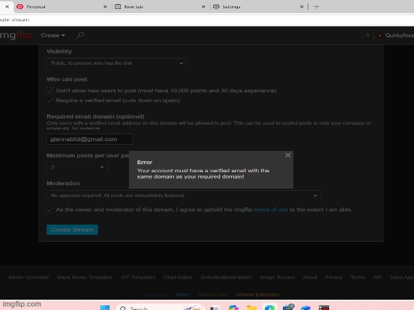This screenshot has width=414, height=310.
Task: Open the imgflip search magnifier icon
Action: (x=80, y=35)
